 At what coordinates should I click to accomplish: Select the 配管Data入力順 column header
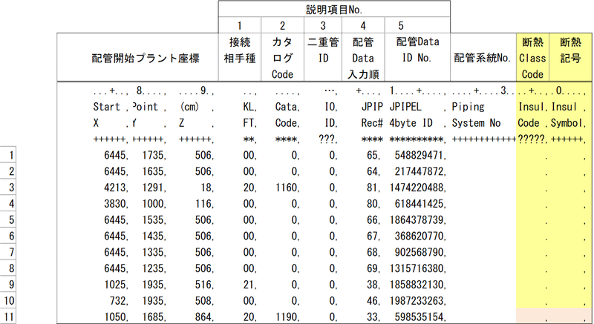click(363, 57)
